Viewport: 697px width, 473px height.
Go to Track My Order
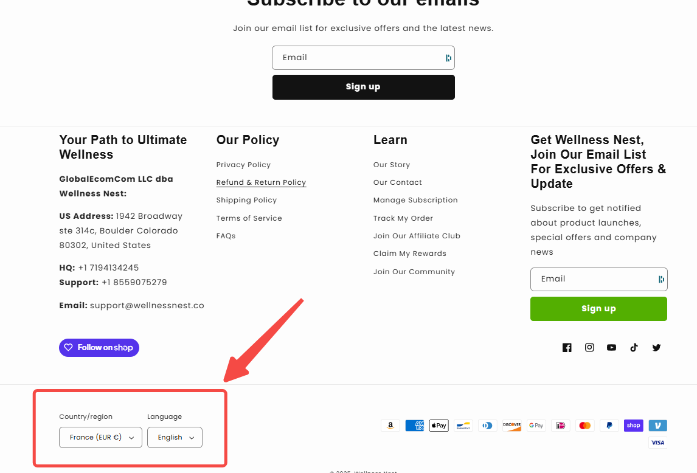pyautogui.click(x=403, y=218)
